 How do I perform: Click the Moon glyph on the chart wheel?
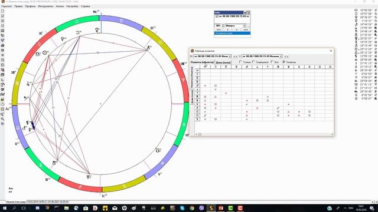point(78,32)
